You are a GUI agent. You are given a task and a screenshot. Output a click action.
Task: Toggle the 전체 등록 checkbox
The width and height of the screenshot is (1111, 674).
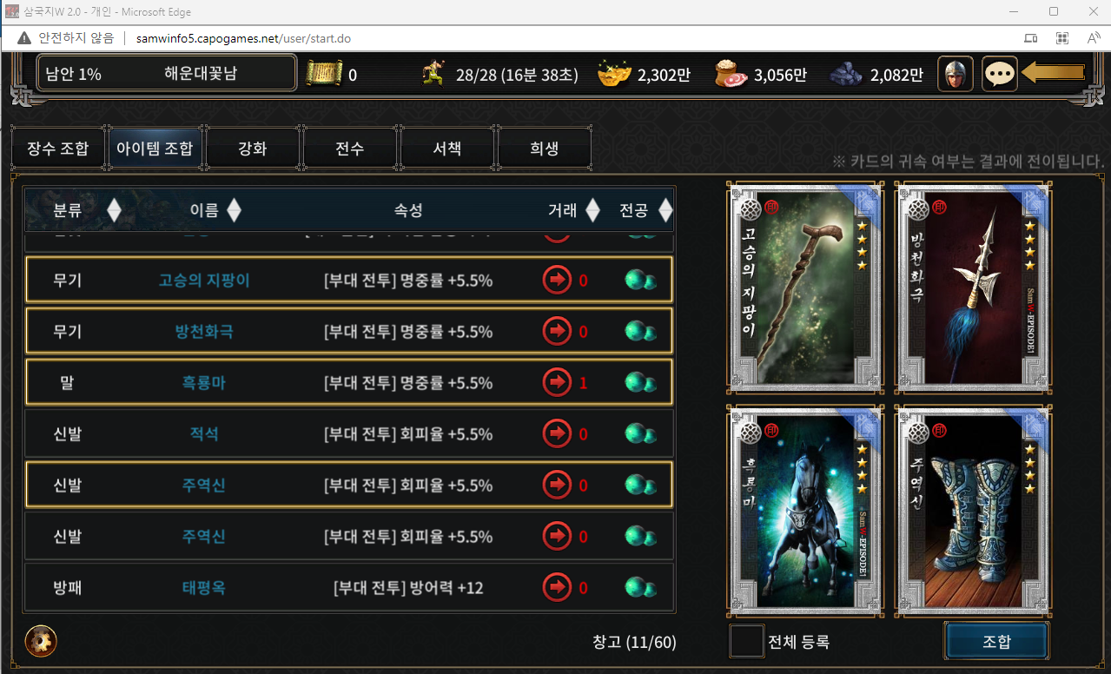click(x=747, y=642)
